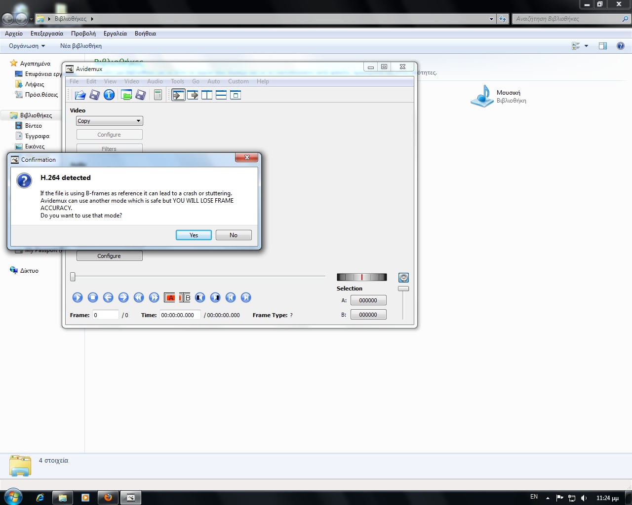Image resolution: width=632 pixels, height=505 pixels.
Task: Click the Frame number input field
Action: point(106,315)
